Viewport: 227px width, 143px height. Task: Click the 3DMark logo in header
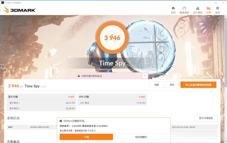19,10
